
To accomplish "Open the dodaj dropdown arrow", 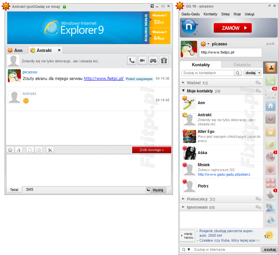I will point(259,73).
